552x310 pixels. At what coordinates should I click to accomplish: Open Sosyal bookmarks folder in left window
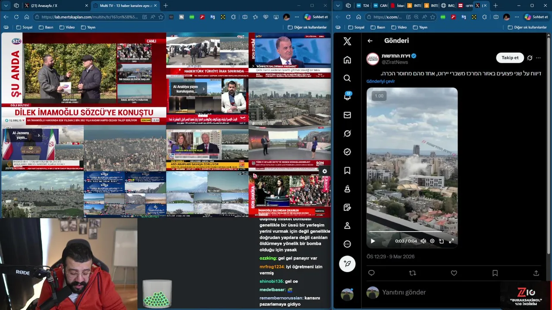24,27
